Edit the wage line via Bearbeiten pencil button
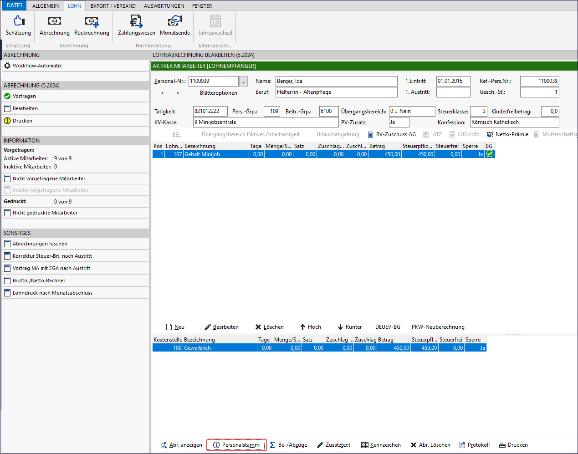The image size is (578, 454). click(221, 327)
